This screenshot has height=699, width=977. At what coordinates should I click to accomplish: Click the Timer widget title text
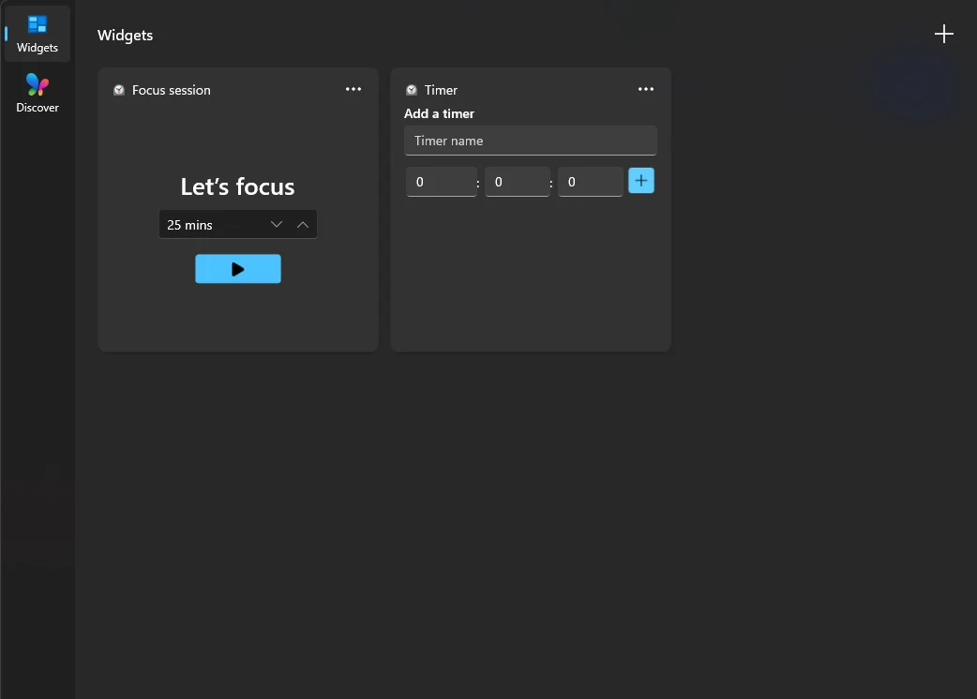[441, 90]
